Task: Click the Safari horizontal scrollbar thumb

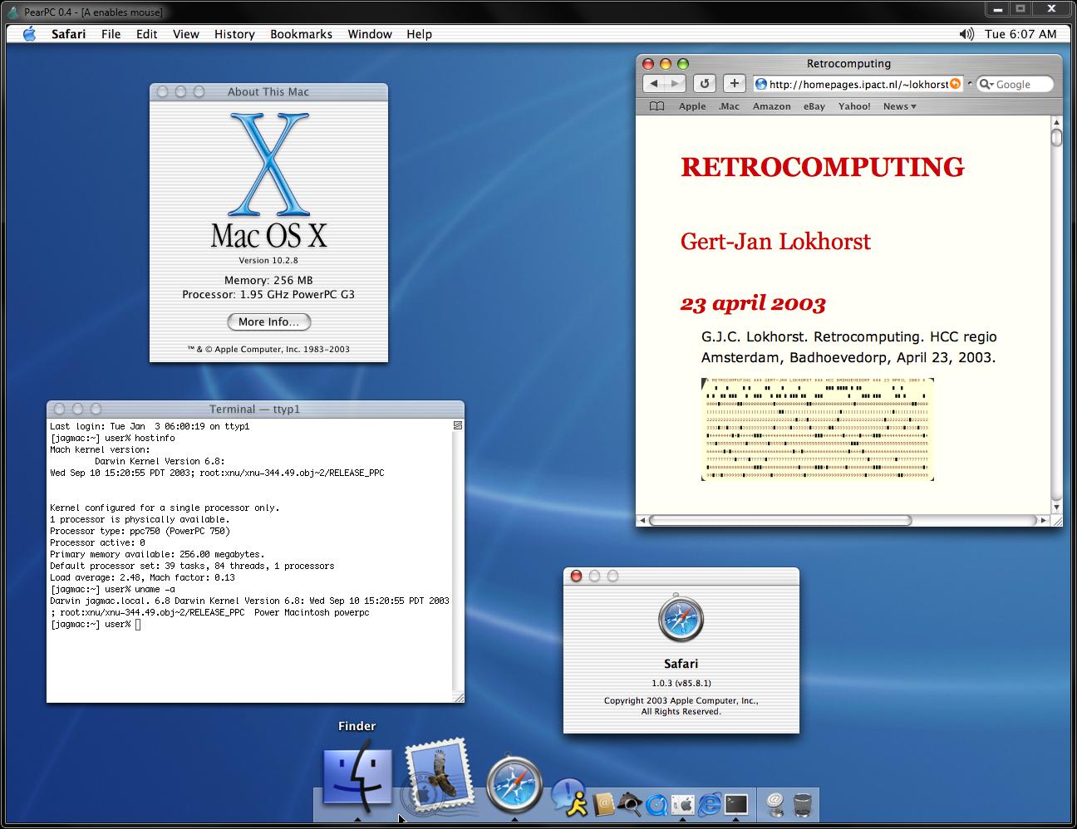Action: (781, 520)
